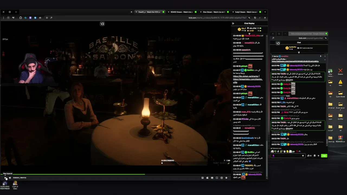This screenshot has width=347, height=195.
Task: Switch to the iDew Stream tab
Action: tap(214, 12)
